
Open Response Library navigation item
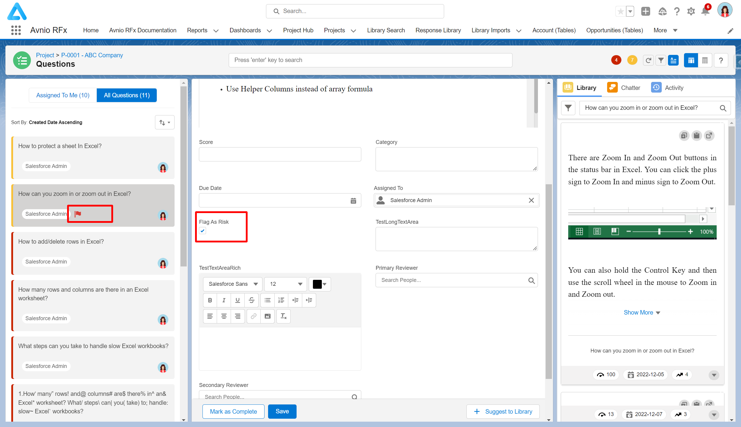[x=438, y=30]
